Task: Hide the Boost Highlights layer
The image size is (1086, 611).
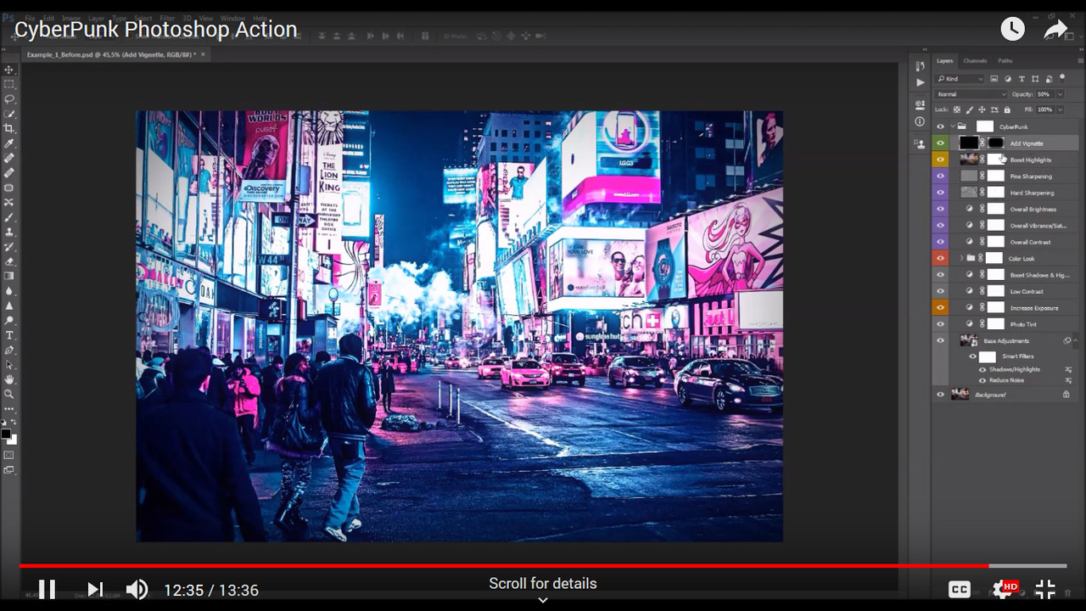Action: [x=940, y=160]
